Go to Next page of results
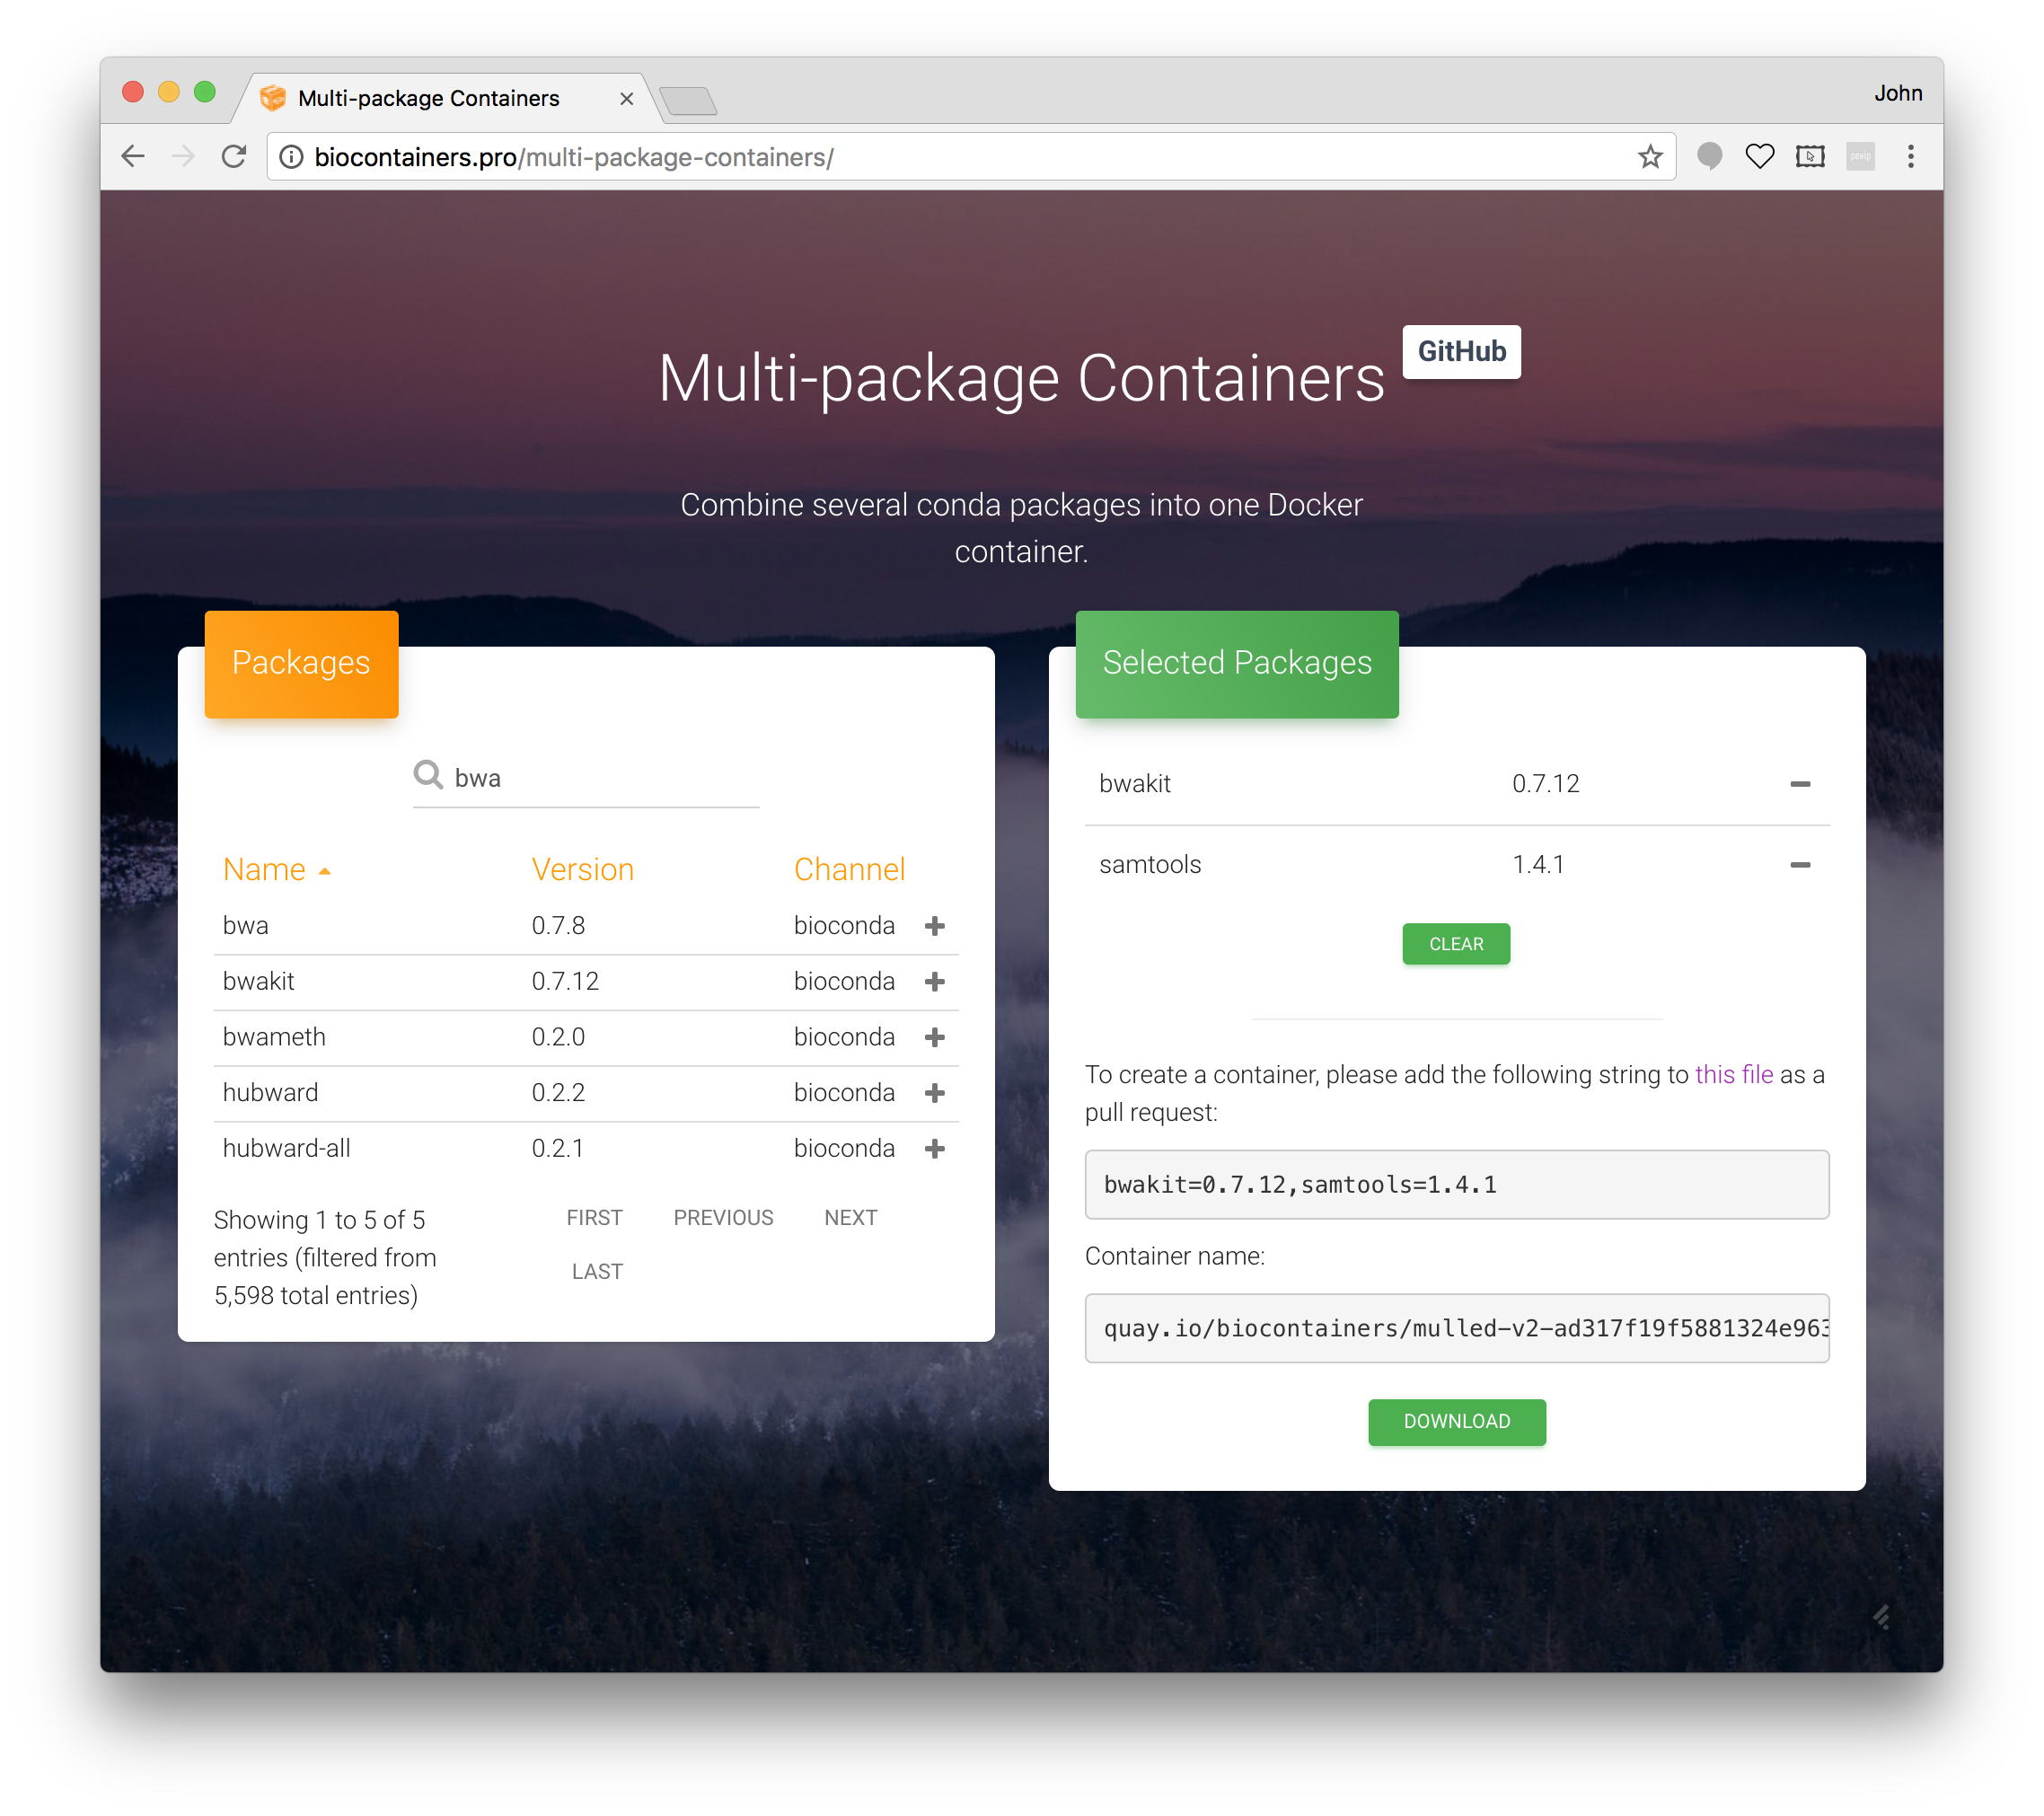 click(x=850, y=1217)
